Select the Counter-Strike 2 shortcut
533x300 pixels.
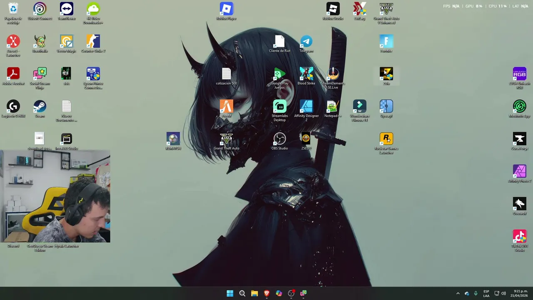coord(93,44)
